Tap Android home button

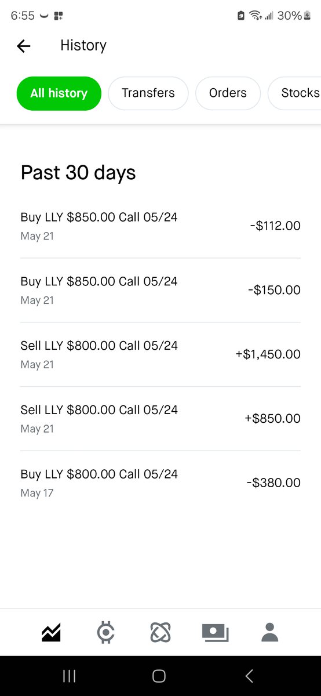pyautogui.click(x=159, y=676)
